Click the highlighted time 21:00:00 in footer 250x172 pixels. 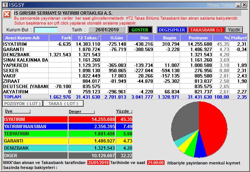(x=156, y=163)
